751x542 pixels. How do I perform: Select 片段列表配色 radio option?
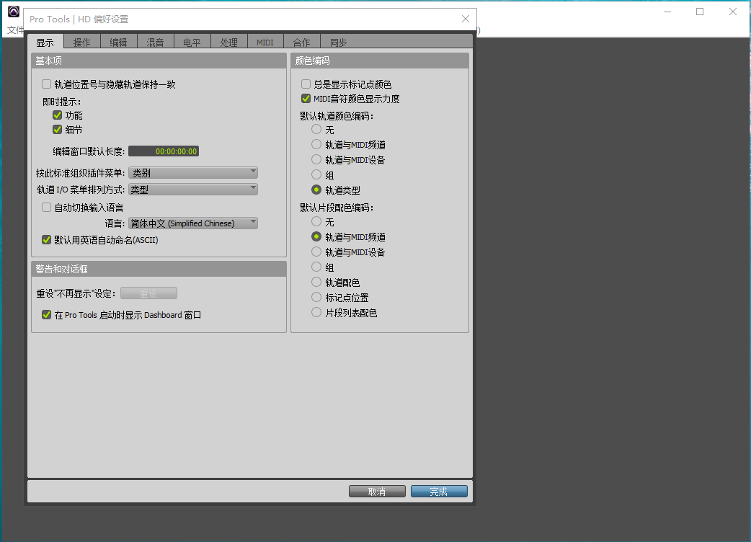[x=316, y=313]
